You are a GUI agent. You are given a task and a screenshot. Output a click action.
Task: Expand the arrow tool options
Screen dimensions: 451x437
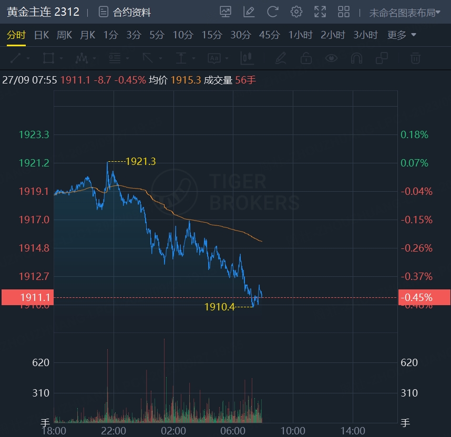(x=160, y=58)
